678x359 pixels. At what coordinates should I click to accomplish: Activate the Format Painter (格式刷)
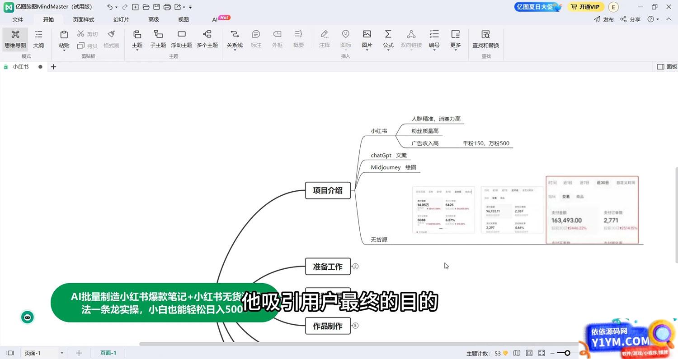click(x=111, y=39)
